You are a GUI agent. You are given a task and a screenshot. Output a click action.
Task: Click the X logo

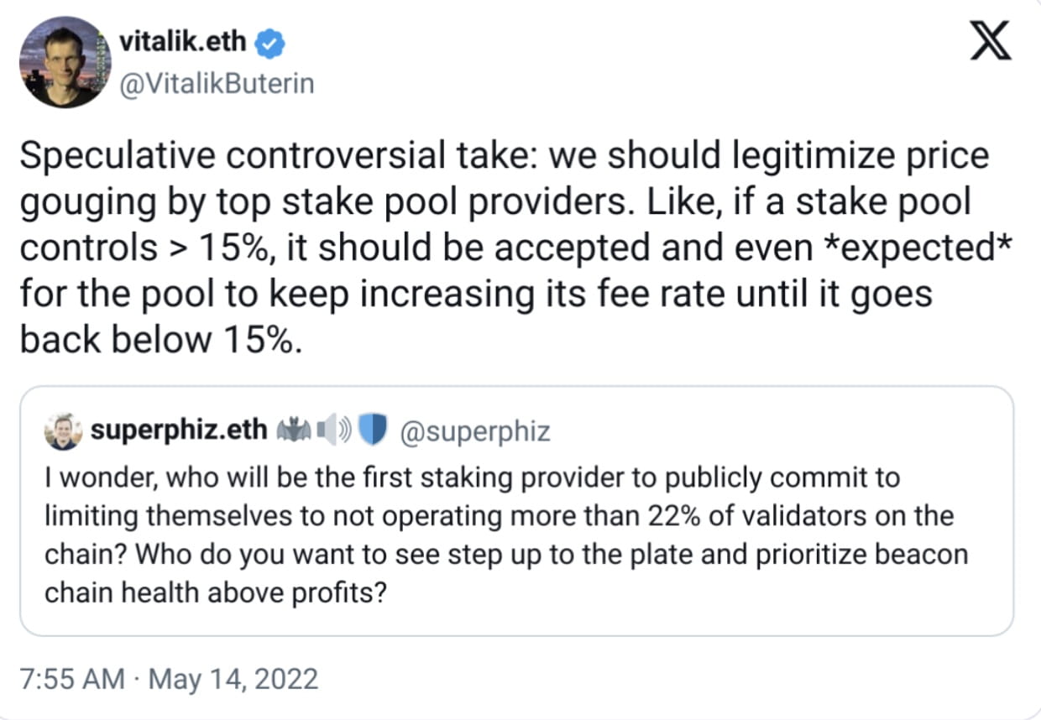pyautogui.click(x=991, y=41)
